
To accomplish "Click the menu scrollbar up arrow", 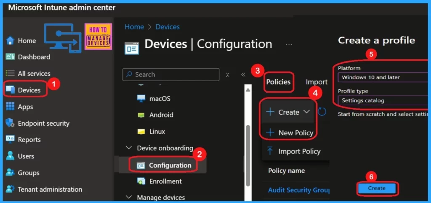I will (247, 90).
